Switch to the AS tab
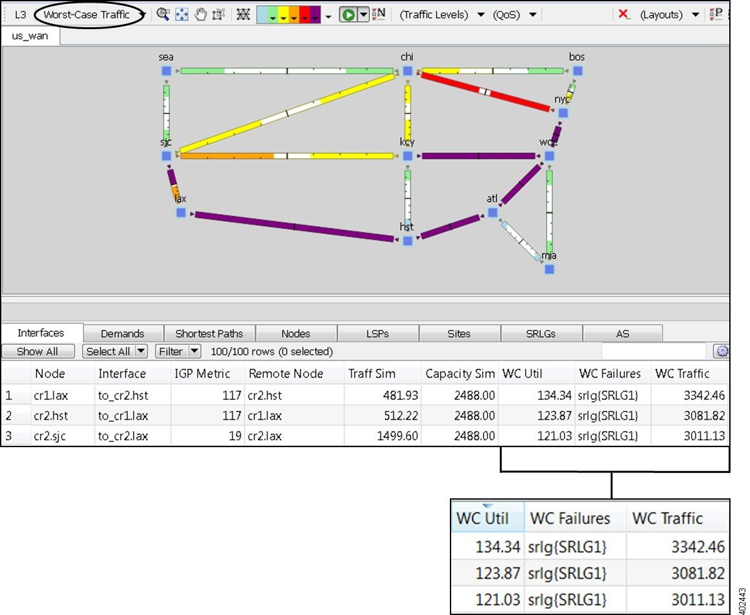 (622, 333)
